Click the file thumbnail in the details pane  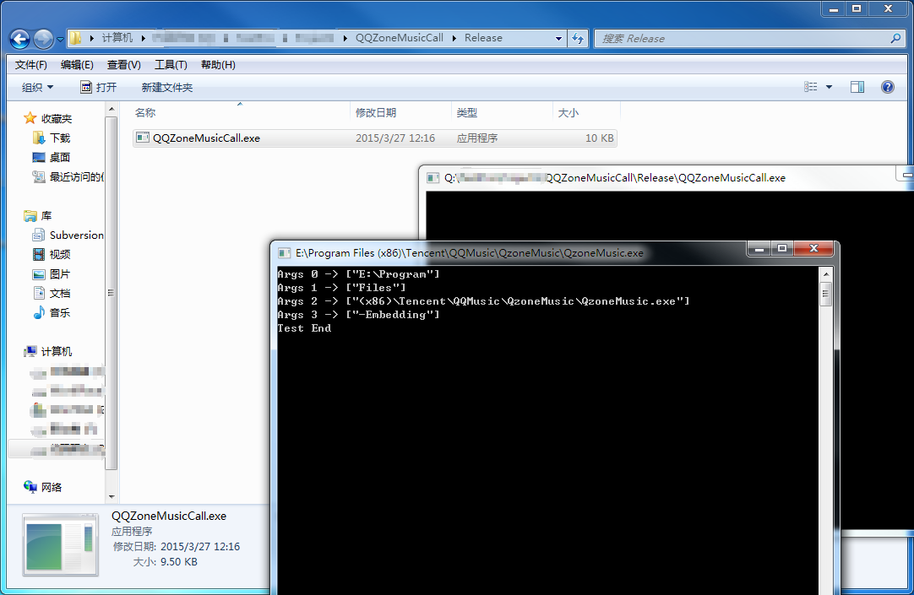[60, 544]
